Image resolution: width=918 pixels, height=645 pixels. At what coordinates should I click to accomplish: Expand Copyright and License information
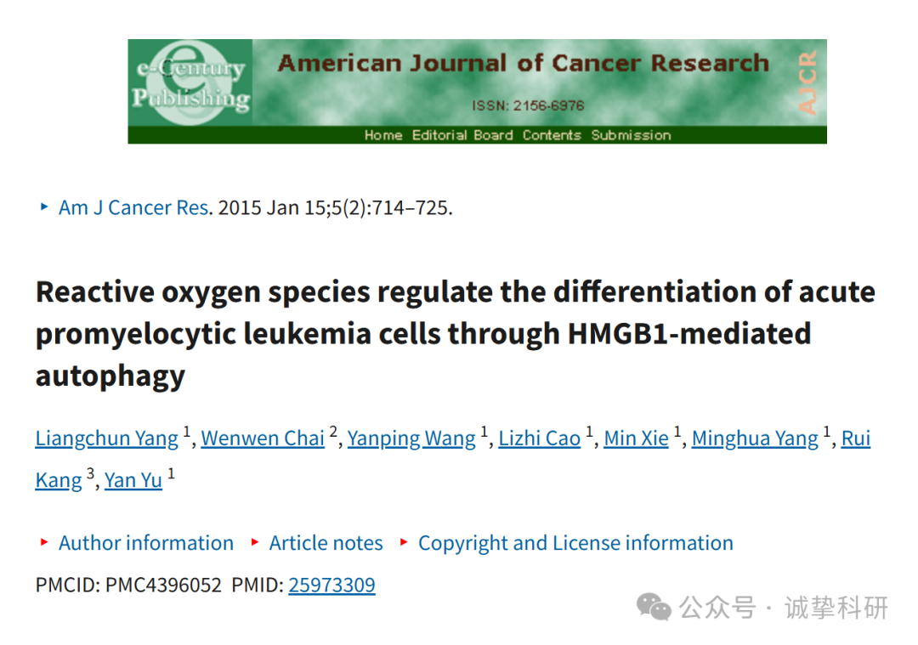(575, 542)
